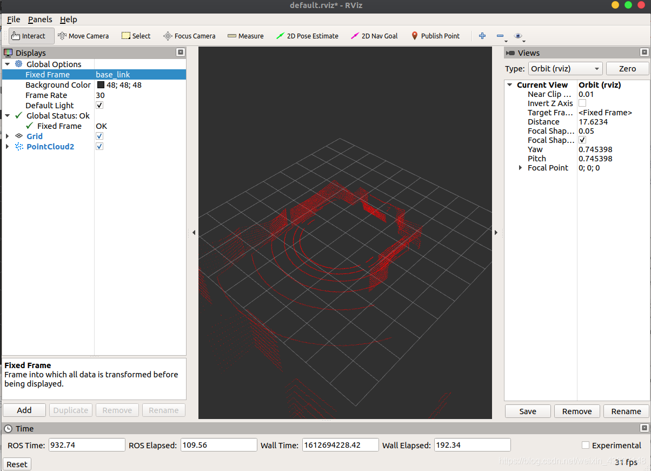Click the blue plus add-tool icon
This screenshot has height=471, width=651.
coord(482,36)
